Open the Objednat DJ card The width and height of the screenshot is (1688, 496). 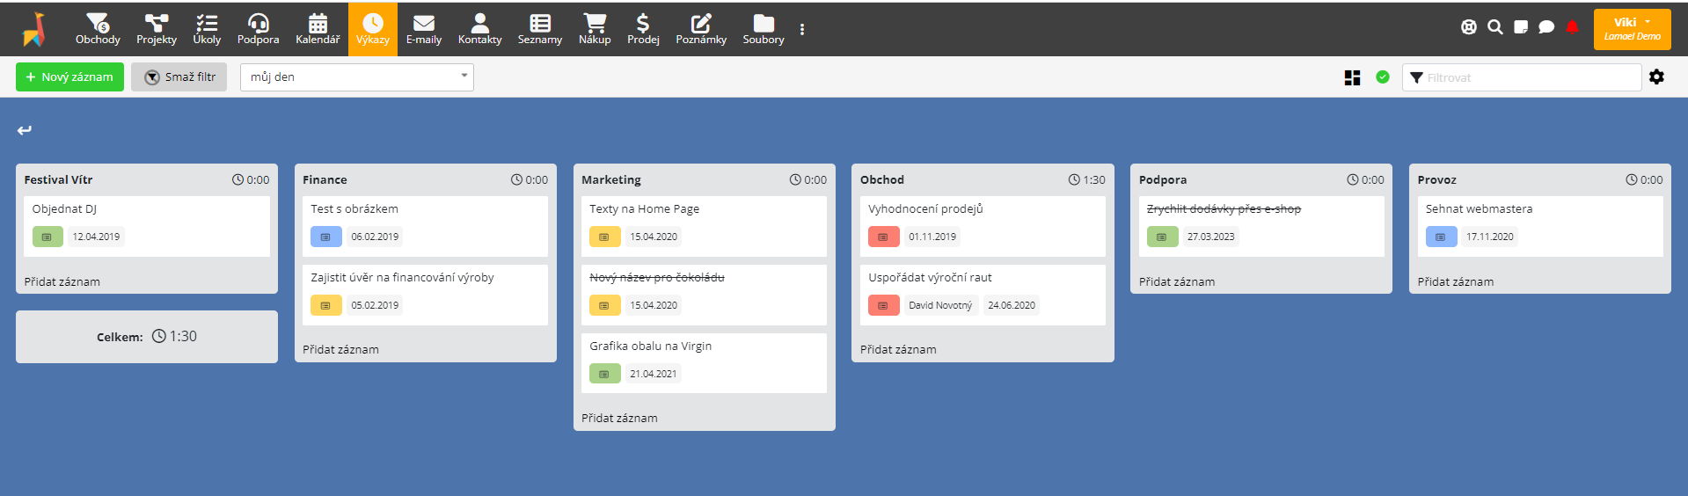click(x=147, y=226)
